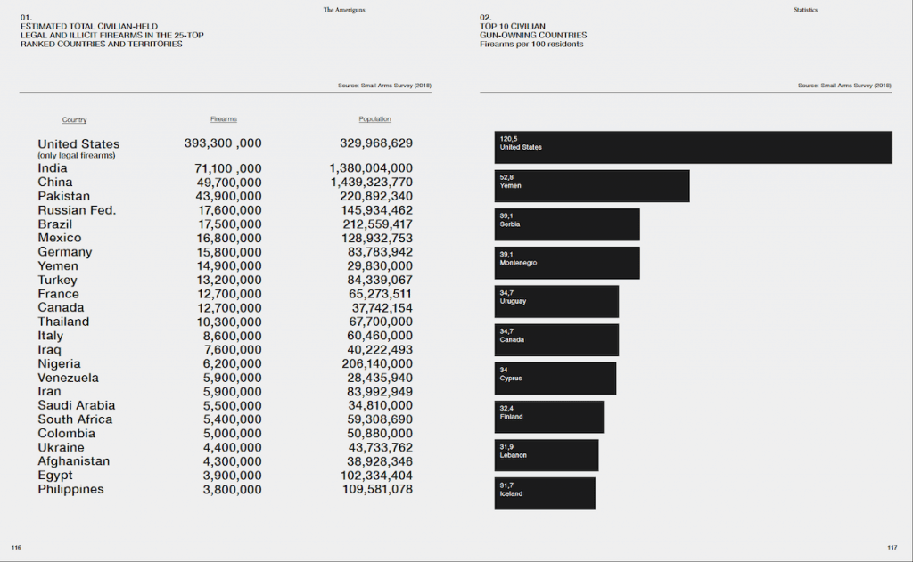Click the Philippines table row name
Viewport: 913px width, 562px height.
click(x=71, y=489)
